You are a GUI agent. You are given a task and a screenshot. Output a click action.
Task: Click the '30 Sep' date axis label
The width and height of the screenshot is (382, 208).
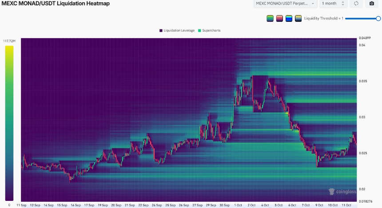[224, 205]
